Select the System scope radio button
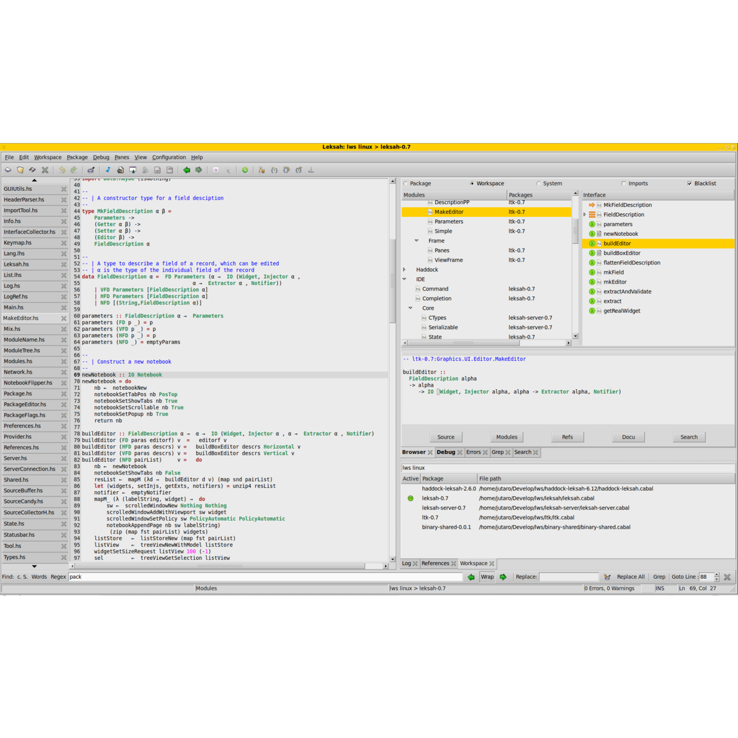This screenshot has height=738, width=738. (x=539, y=184)
